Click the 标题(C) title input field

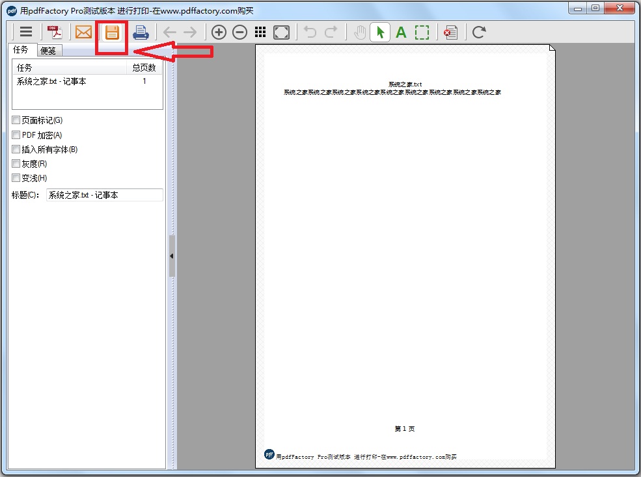click(105, 195)
